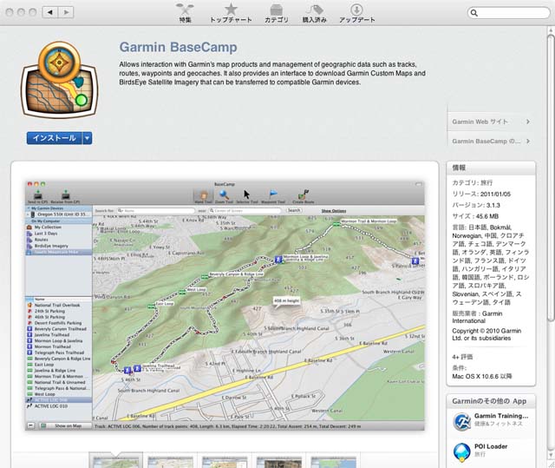Open the 特集 featured tab
The image size is (555, 468).
(185, 13)
